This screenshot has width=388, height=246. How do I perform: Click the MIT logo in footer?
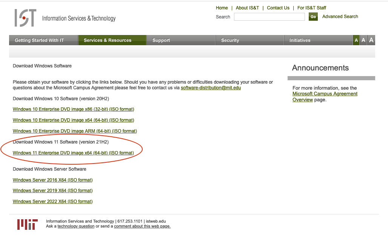(28, 224)
